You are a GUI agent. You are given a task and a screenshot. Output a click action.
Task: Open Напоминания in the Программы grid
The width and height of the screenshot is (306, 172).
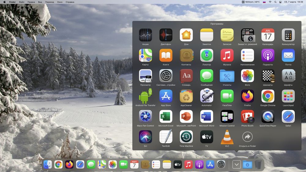click(247, 55)
